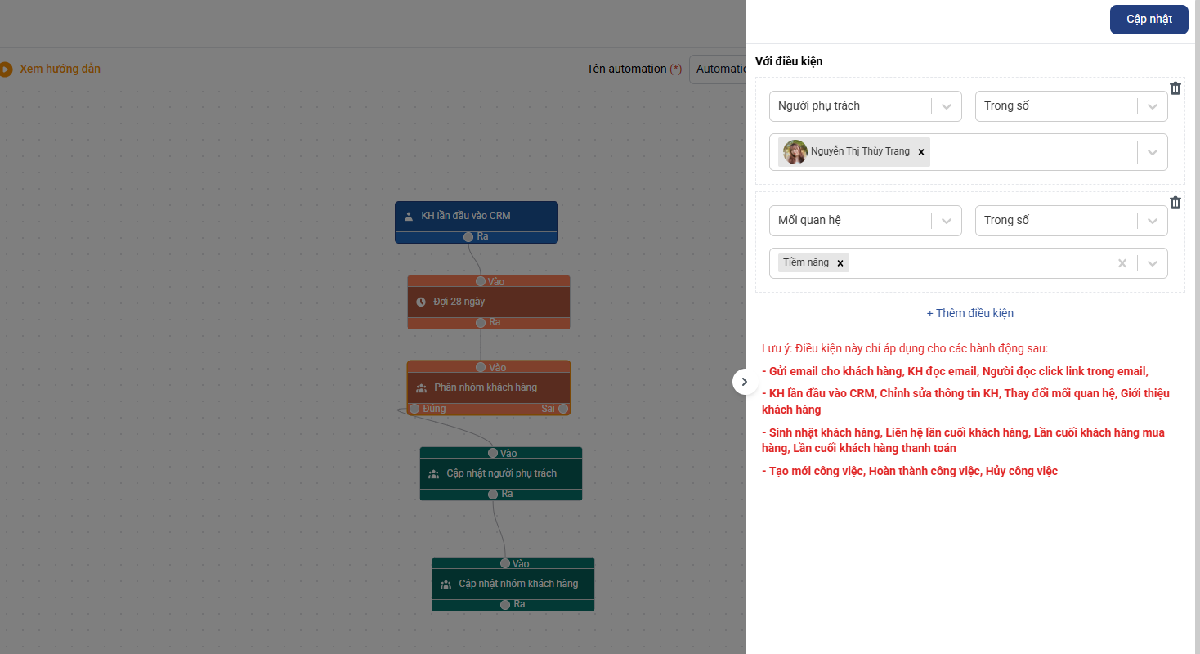This screenshot has height=654, width=1200.
Task: Click the Sai output port on Phân nhóm node
Action: [563, 409]
